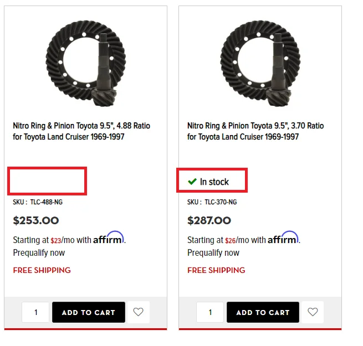
Task: Click the quantity field for the 3.70 Ratio item
Action: pos(210,312)
